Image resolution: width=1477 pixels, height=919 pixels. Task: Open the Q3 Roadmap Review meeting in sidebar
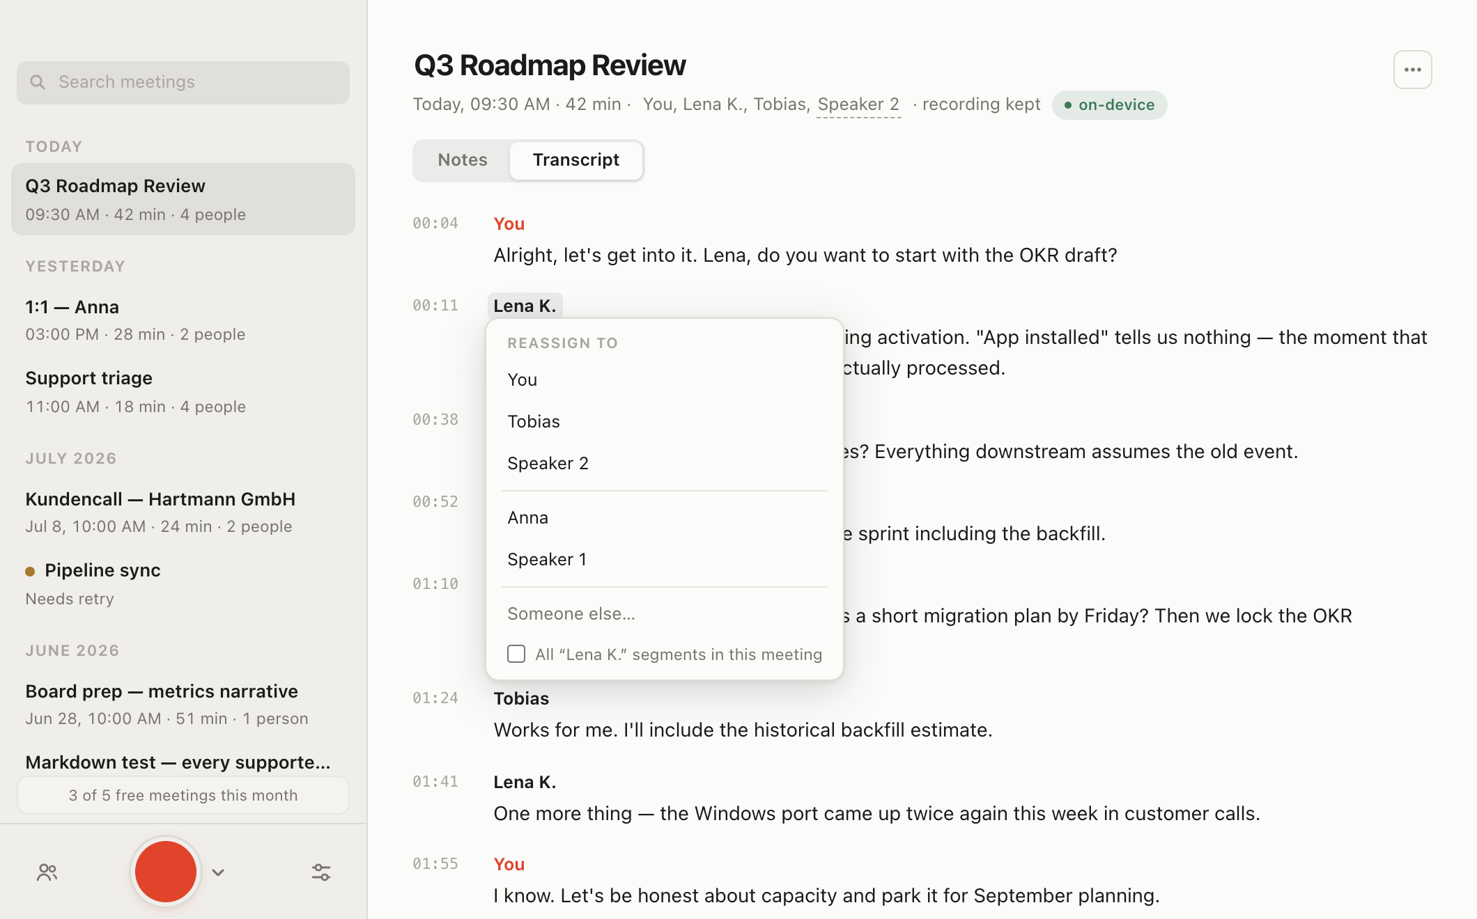point(183,199)
